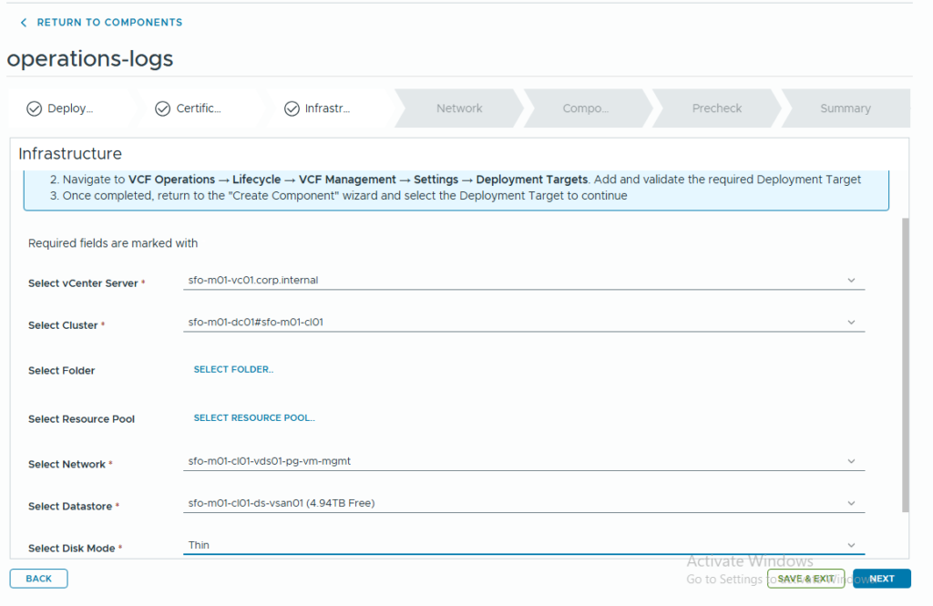933x606 pixels.
Task: Click the SAVE & EXIT button
Action: [x=805, y=579]
